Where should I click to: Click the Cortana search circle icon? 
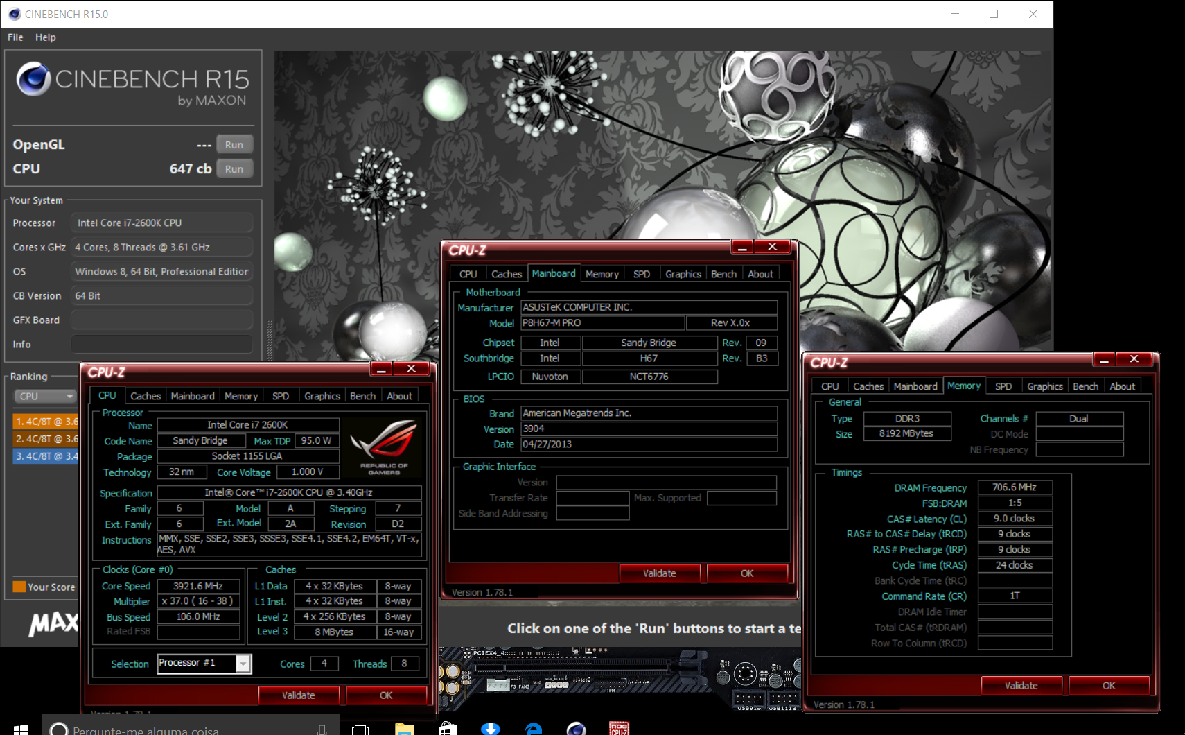[59, 729]
